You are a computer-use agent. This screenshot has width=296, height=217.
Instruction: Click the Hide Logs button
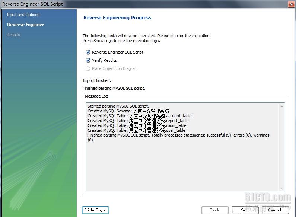95,210
